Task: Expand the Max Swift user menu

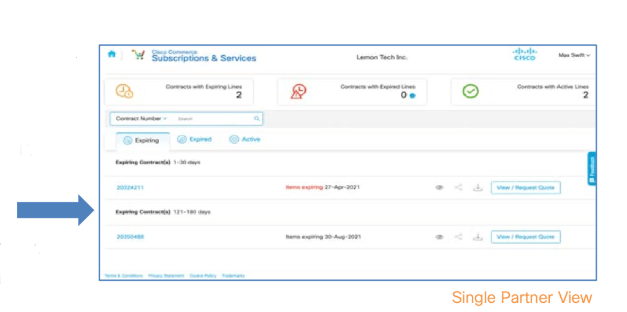Action: pyautogui.click(x=574, y=55)
